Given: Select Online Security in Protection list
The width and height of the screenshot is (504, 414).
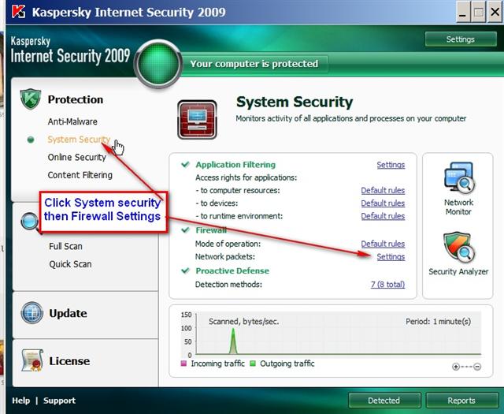Looking at the screenshot, I should [x=77, y=157].
